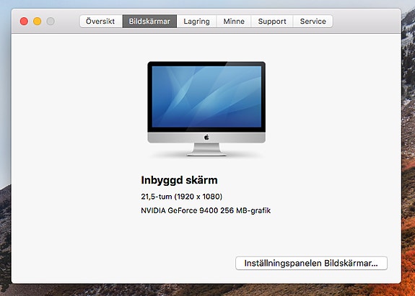Click the NVIDIA GeForce 9400 graphics text
The width and height of the screenshot is (415, 296).
pyautogui.click(x=206, y=210)
